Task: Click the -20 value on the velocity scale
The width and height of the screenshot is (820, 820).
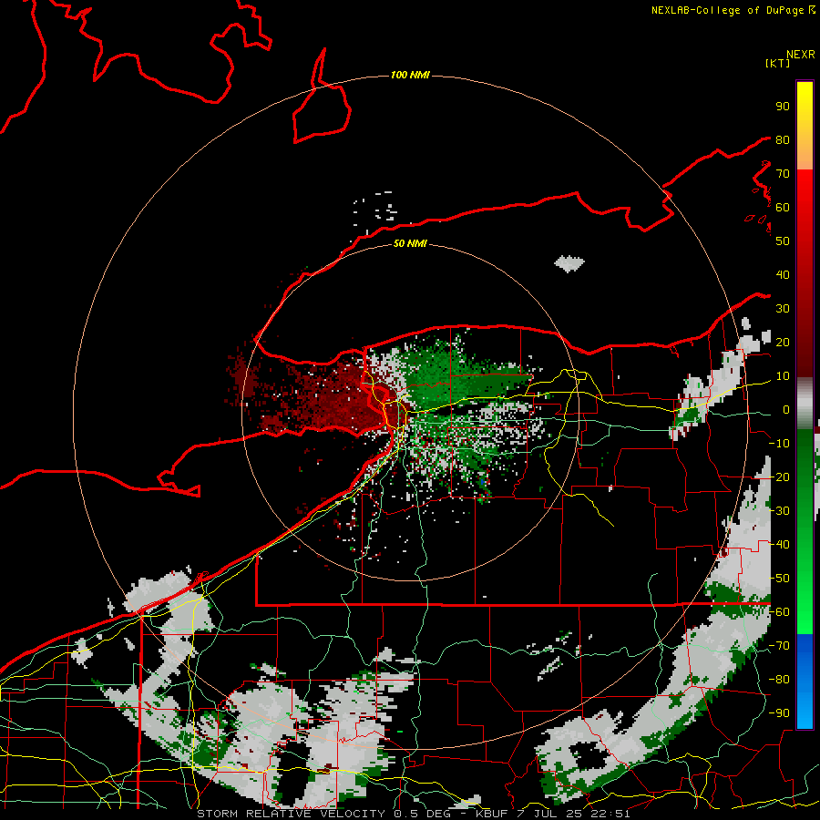Action: click(x=779, y=477)
